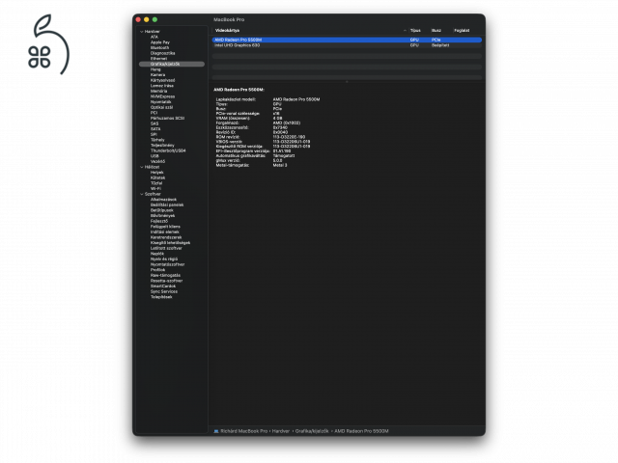618x463 pixels.
Task: Select the Grafika/kijelzők sidebar row
Action: [x=172, y=64]
